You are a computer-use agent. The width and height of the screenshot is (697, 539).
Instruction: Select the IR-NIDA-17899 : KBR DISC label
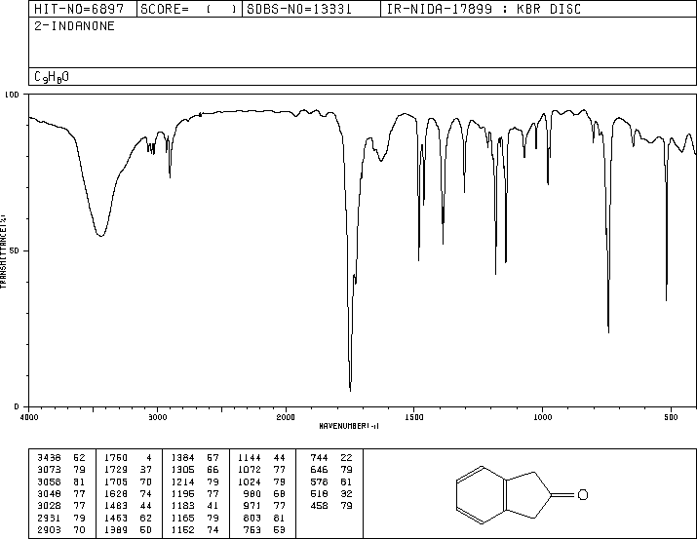click(484, 9)
